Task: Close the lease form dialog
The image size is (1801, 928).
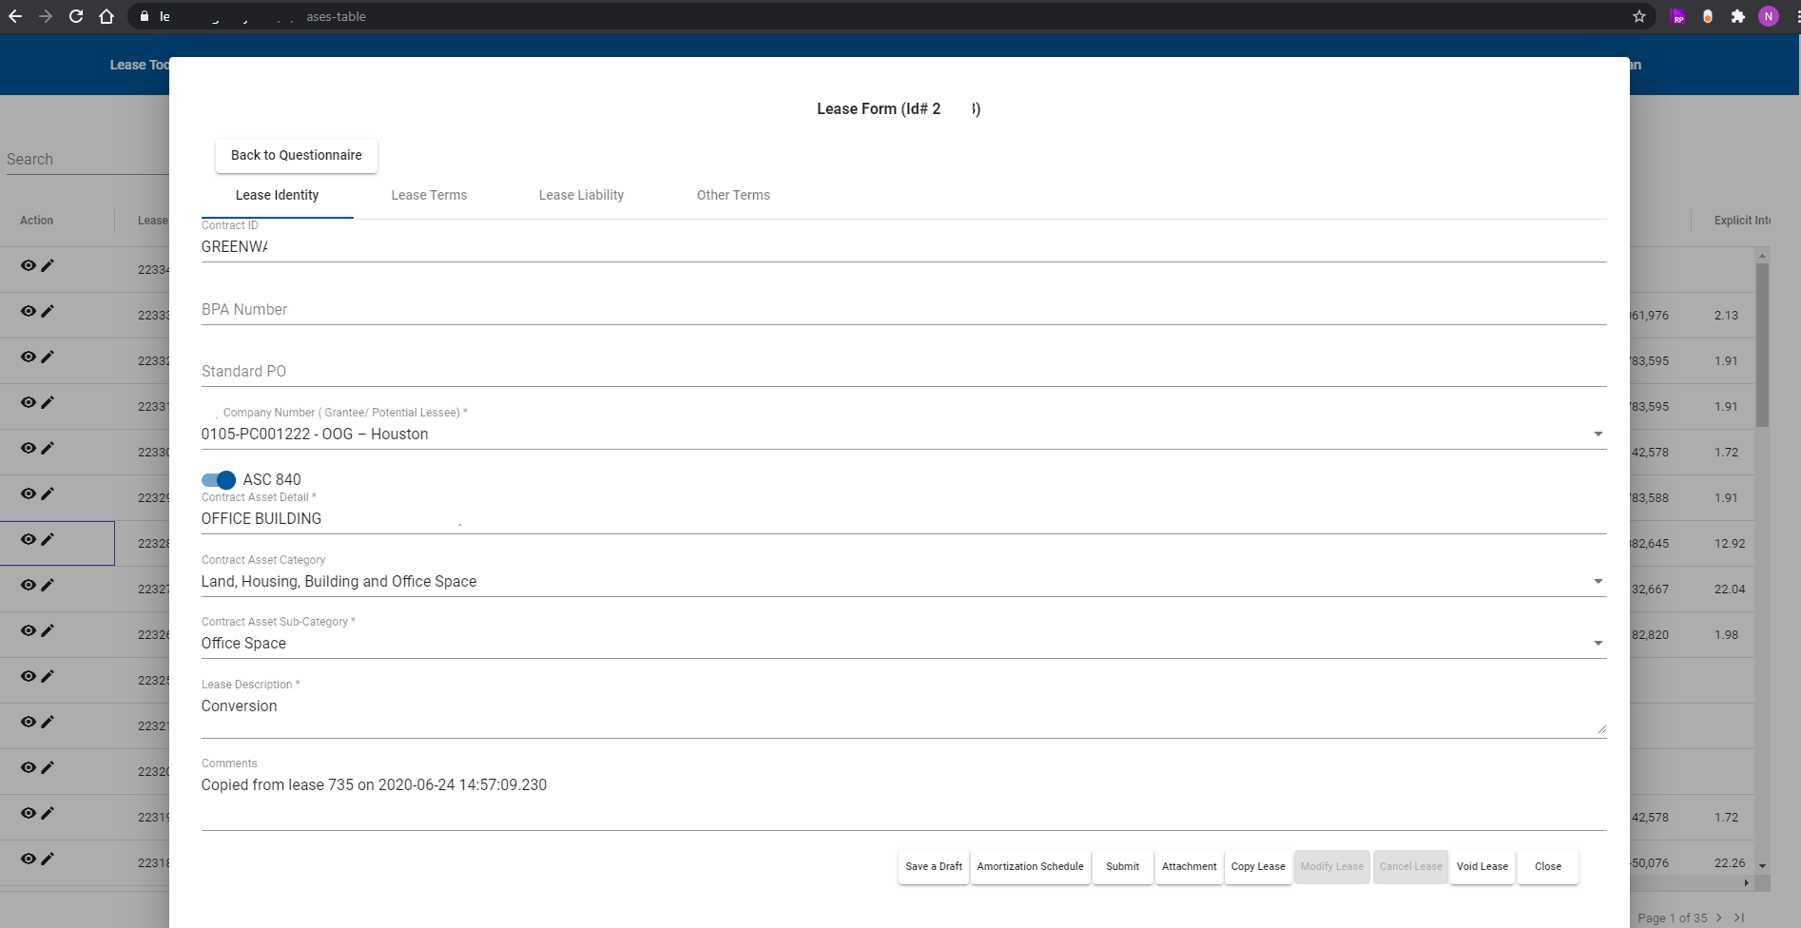Action: click(x=1548, y=866)
